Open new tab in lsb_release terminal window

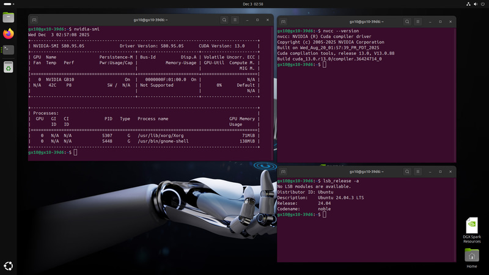click(x=283, y=172)
